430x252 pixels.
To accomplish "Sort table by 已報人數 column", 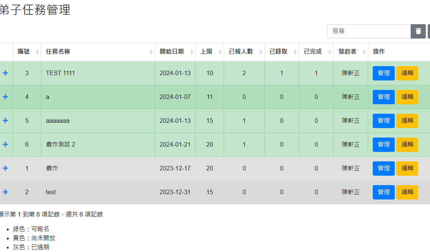I will pyautogui.click(x=244, y=52).
